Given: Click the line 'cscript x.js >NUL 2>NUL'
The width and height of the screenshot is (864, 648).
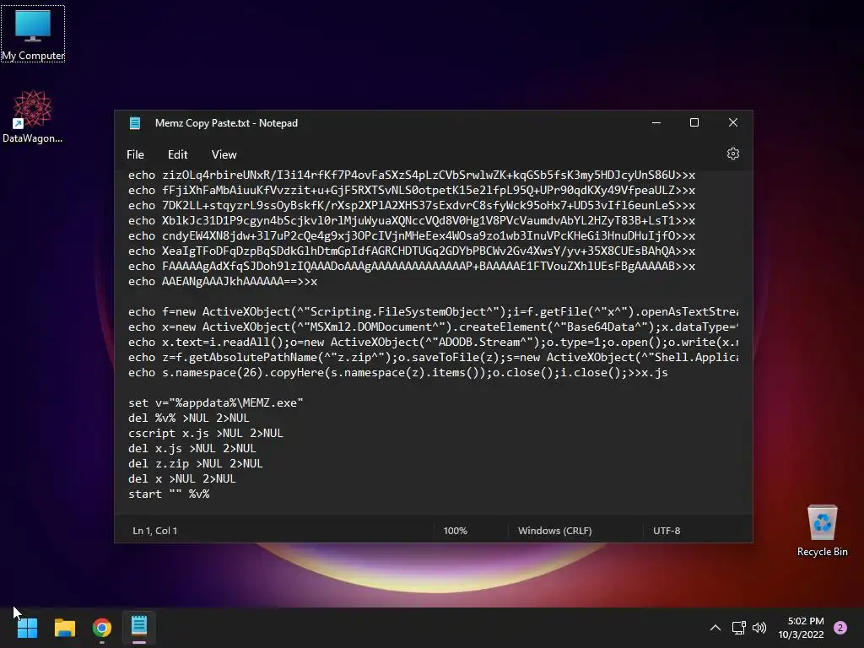Looking at the screenshot, I should (206, 434).
